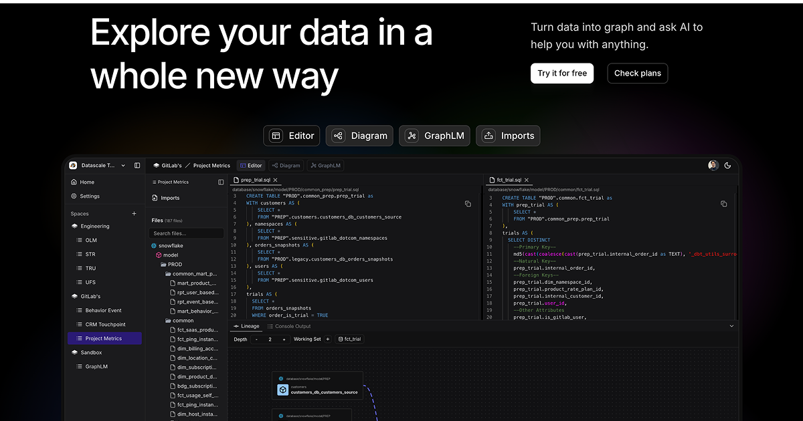Open the fct_usage_self_... file
This screenshot has height=421, width=803.
[x=194, y=395]
